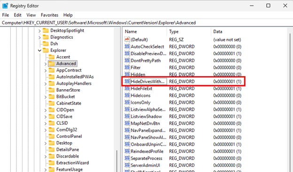Expand the CIDOpen key
The width and height of the screenshot is (293, 172).
46,110
